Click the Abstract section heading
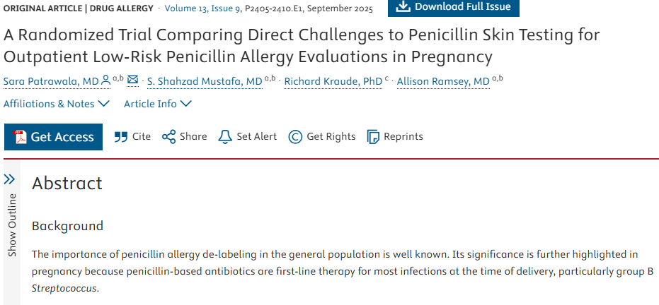Viewport: 659px width, 305px height. 67,184
